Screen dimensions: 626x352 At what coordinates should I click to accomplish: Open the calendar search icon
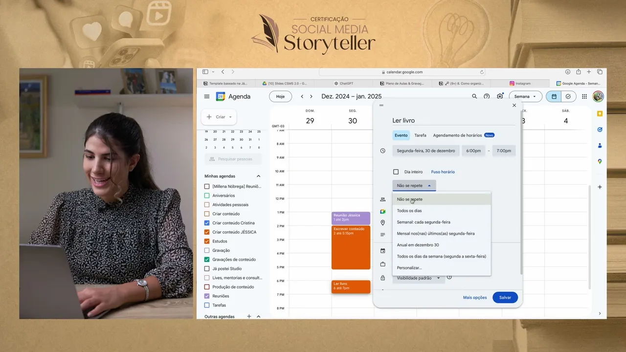point(474,96)
